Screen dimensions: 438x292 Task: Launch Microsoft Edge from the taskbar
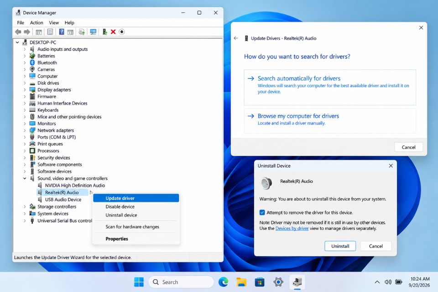click(x=223, y=282)
